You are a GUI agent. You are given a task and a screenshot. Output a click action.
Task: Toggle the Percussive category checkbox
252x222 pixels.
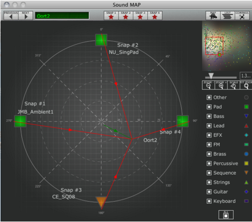[x=209, y=164]
